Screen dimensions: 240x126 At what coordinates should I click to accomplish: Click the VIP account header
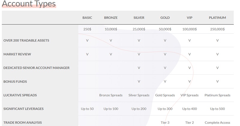pos(190,18)
